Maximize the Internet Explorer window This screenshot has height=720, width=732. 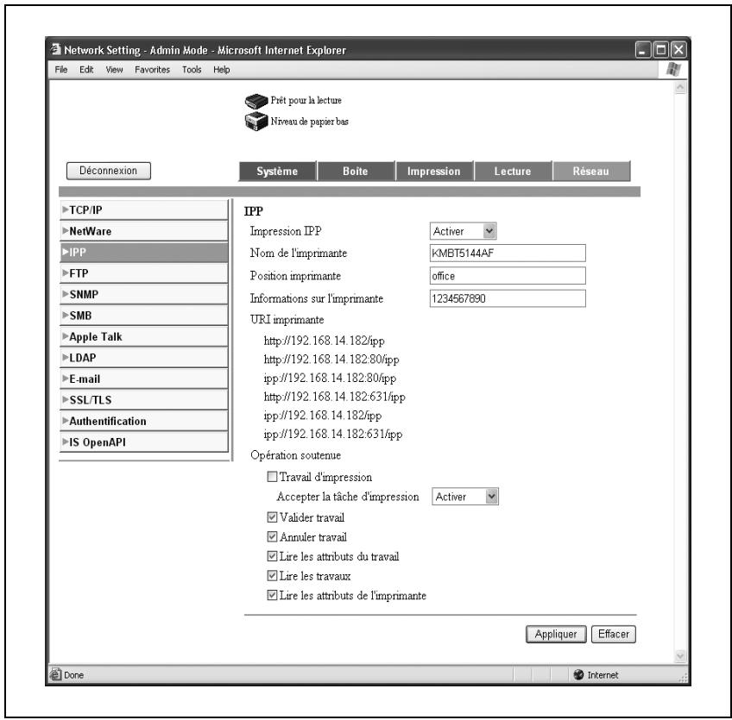660,50
